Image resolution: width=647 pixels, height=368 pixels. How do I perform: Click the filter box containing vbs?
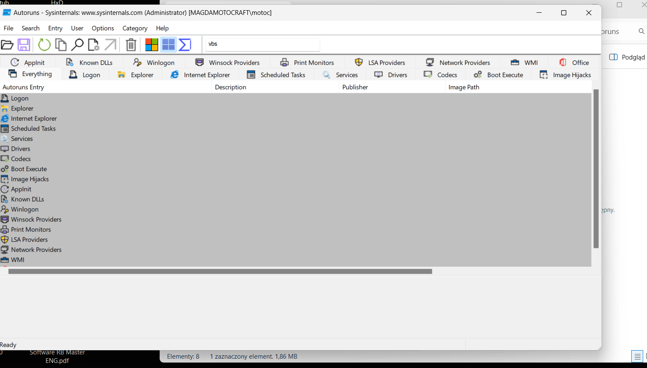click(263, 44)
